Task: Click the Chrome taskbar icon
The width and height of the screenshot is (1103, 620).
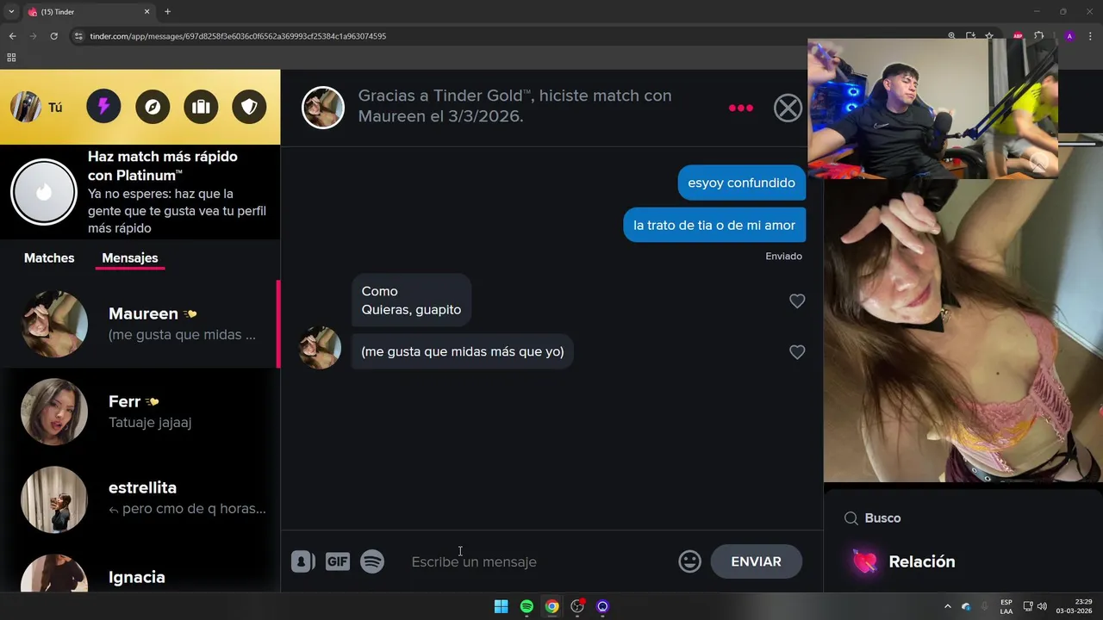Action: click(551, 606)
